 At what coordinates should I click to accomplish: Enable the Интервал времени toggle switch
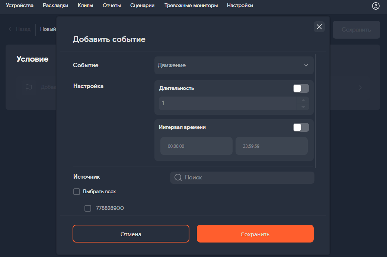coord(301,127)
